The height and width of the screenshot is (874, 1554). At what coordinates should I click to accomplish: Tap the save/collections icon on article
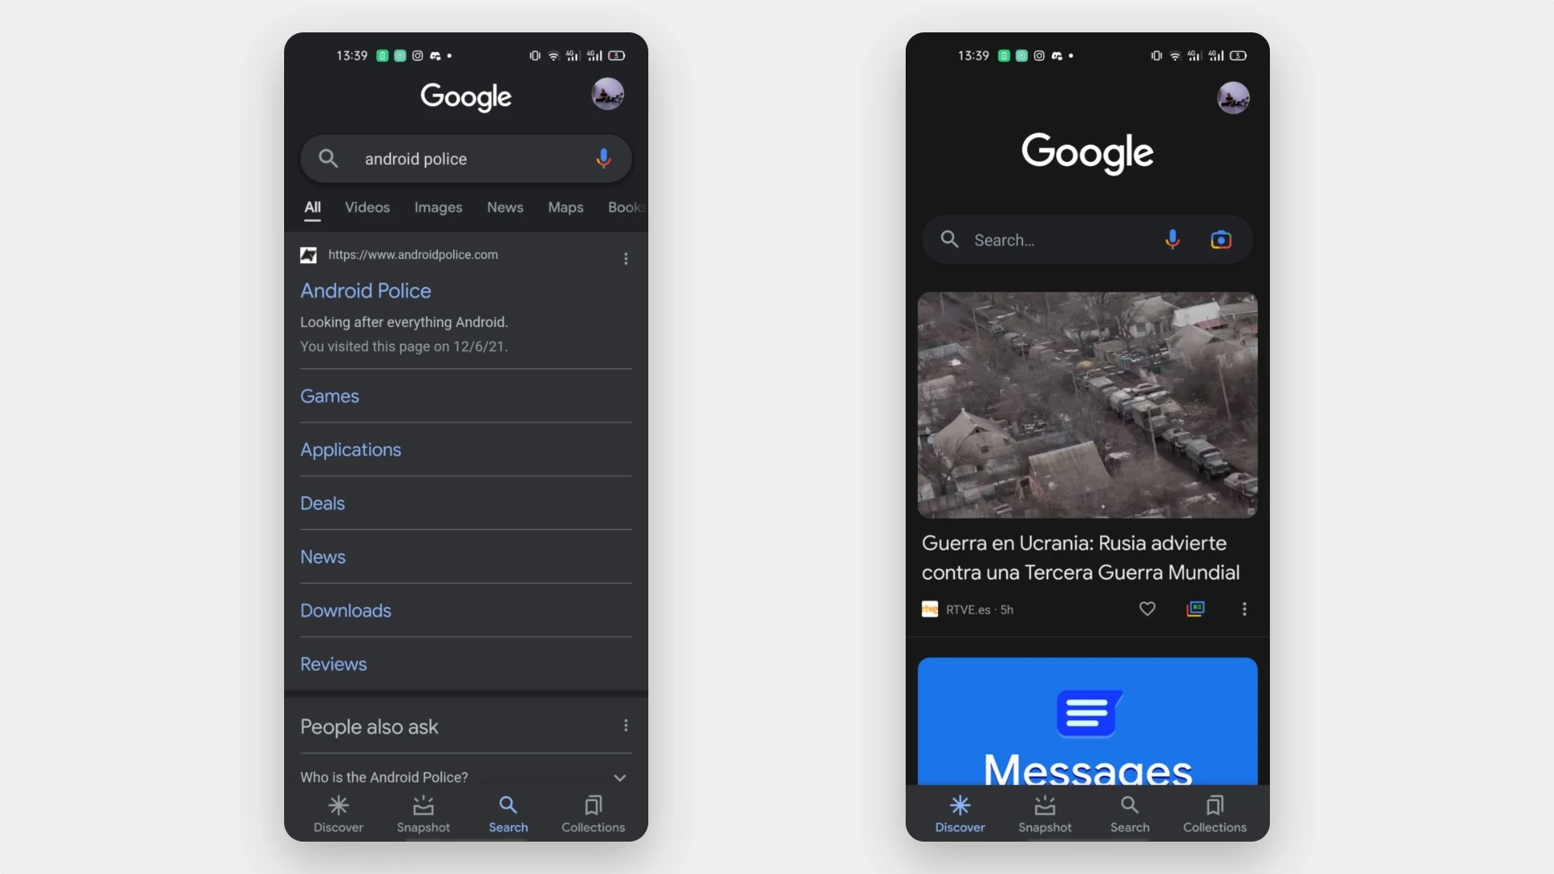click(x=1195, y=609)
